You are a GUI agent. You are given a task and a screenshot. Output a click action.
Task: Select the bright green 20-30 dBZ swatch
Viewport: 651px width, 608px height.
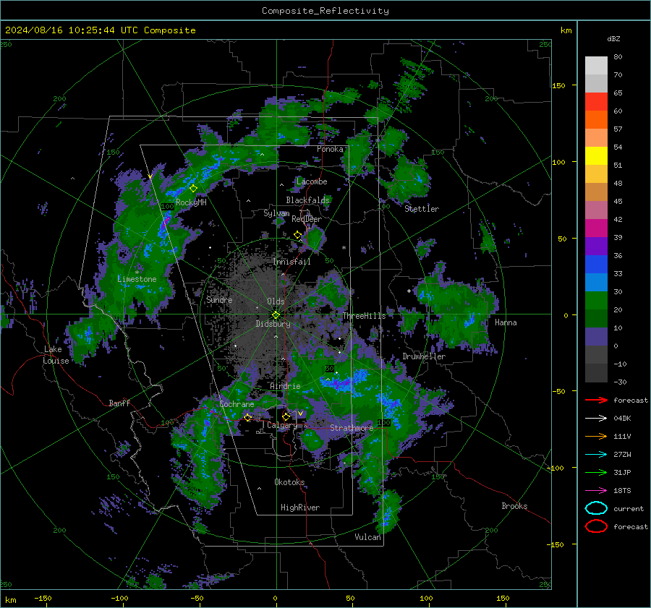596,301
